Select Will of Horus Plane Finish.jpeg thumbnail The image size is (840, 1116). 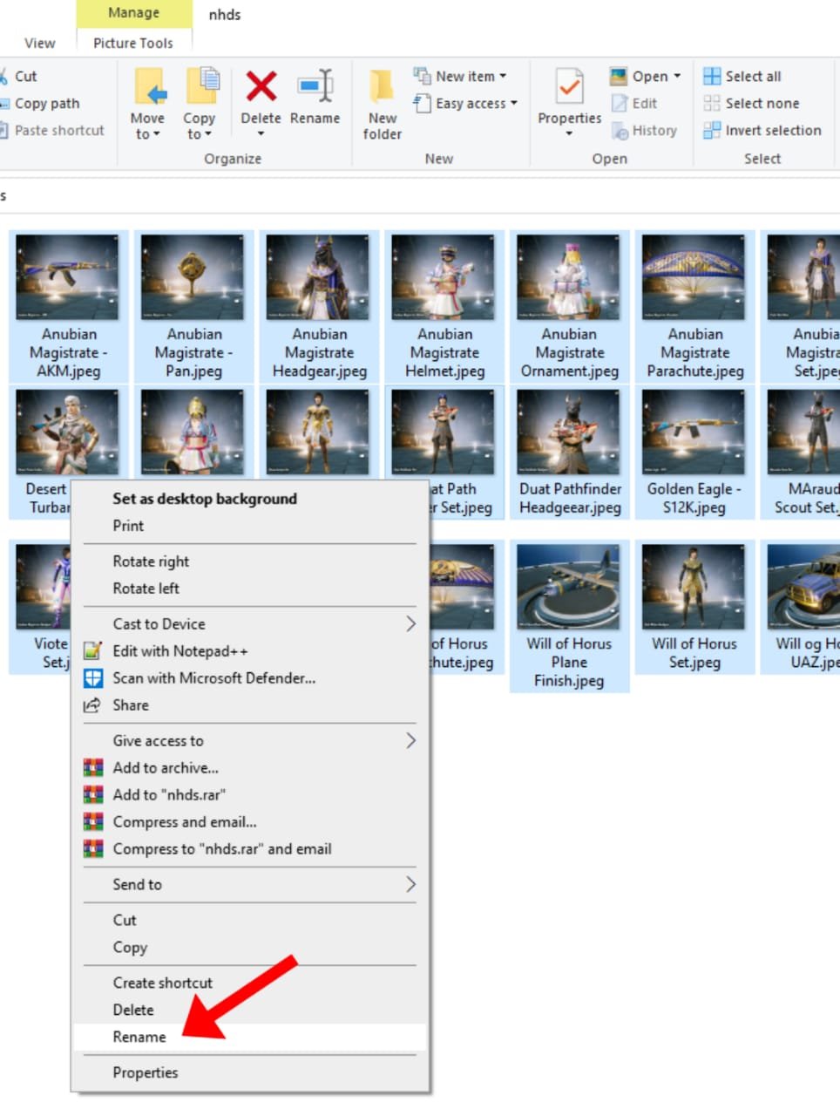(x=569, y=587)
